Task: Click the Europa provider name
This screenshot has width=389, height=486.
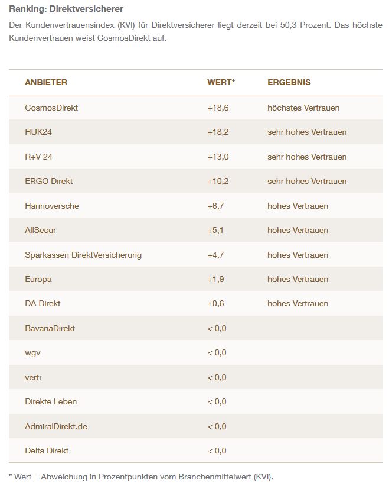Action: click(x=38, y=279)
